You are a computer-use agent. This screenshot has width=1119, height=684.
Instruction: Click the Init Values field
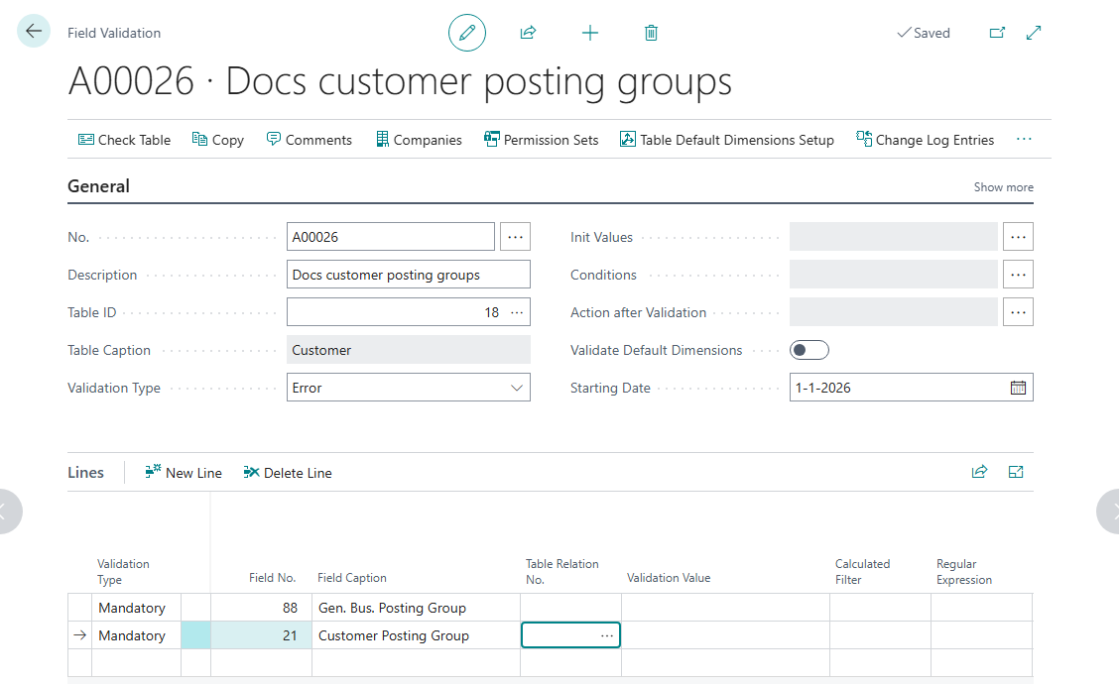coord(893,237)
